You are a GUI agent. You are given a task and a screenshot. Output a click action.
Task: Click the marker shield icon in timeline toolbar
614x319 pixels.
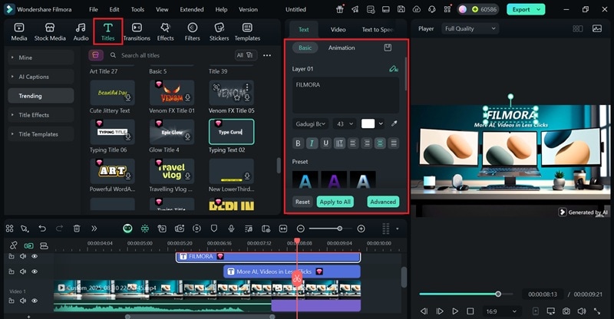[214, 229]
